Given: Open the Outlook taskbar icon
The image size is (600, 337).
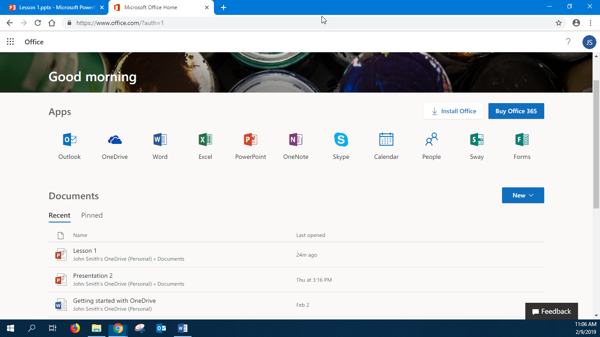Looking at the screenshot, I should 161,328.
